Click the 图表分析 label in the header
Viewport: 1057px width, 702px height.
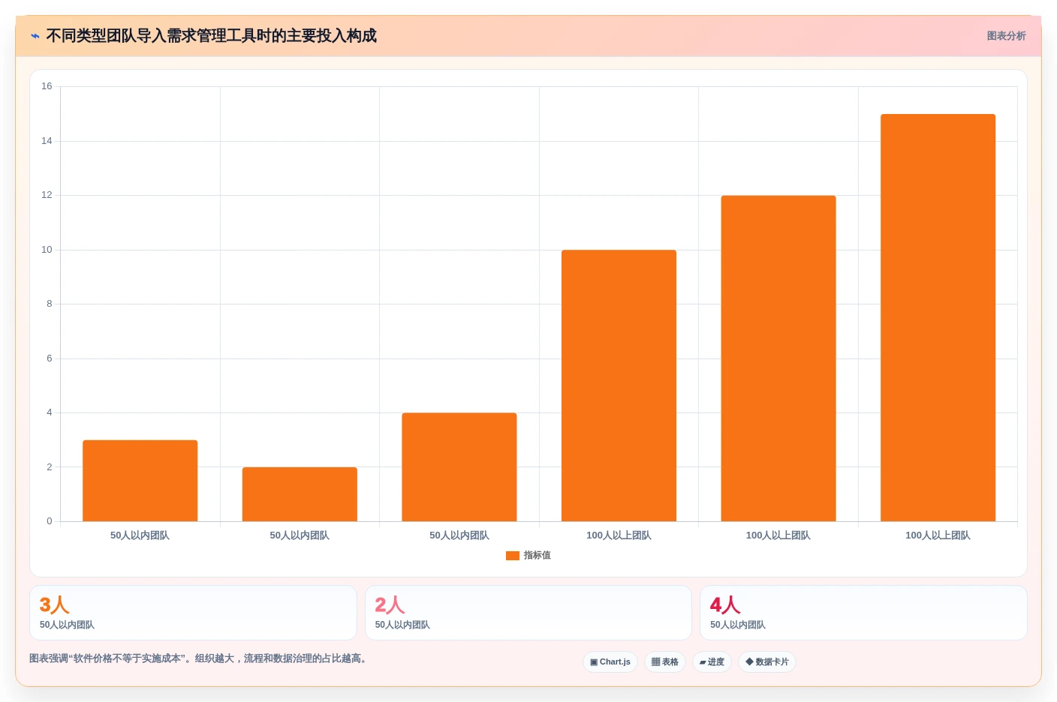(1006, 36)
